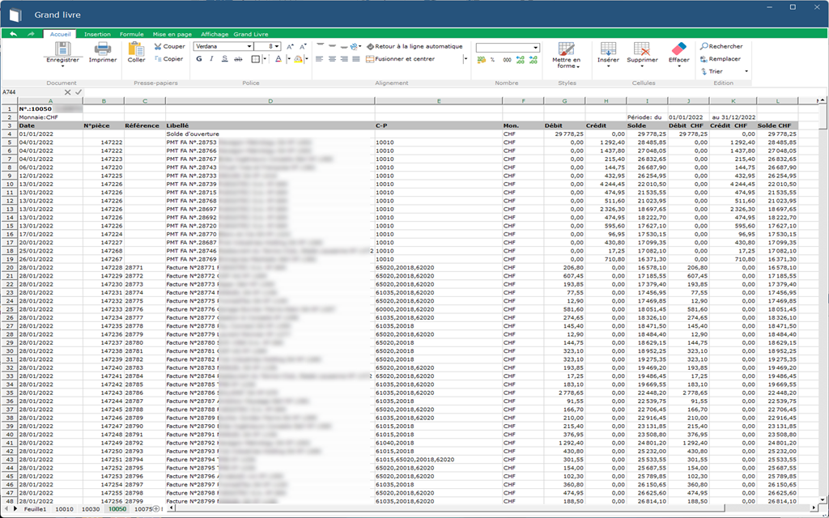Image resolution: width=829 pixels, height=518 pixels.
Task: Switch to the 10030 sheet tab
Action: coord(91,509)
